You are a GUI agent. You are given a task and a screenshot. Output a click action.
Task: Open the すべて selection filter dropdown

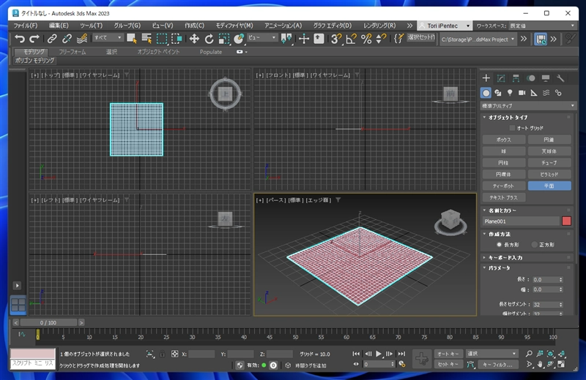tap(108, 38)
